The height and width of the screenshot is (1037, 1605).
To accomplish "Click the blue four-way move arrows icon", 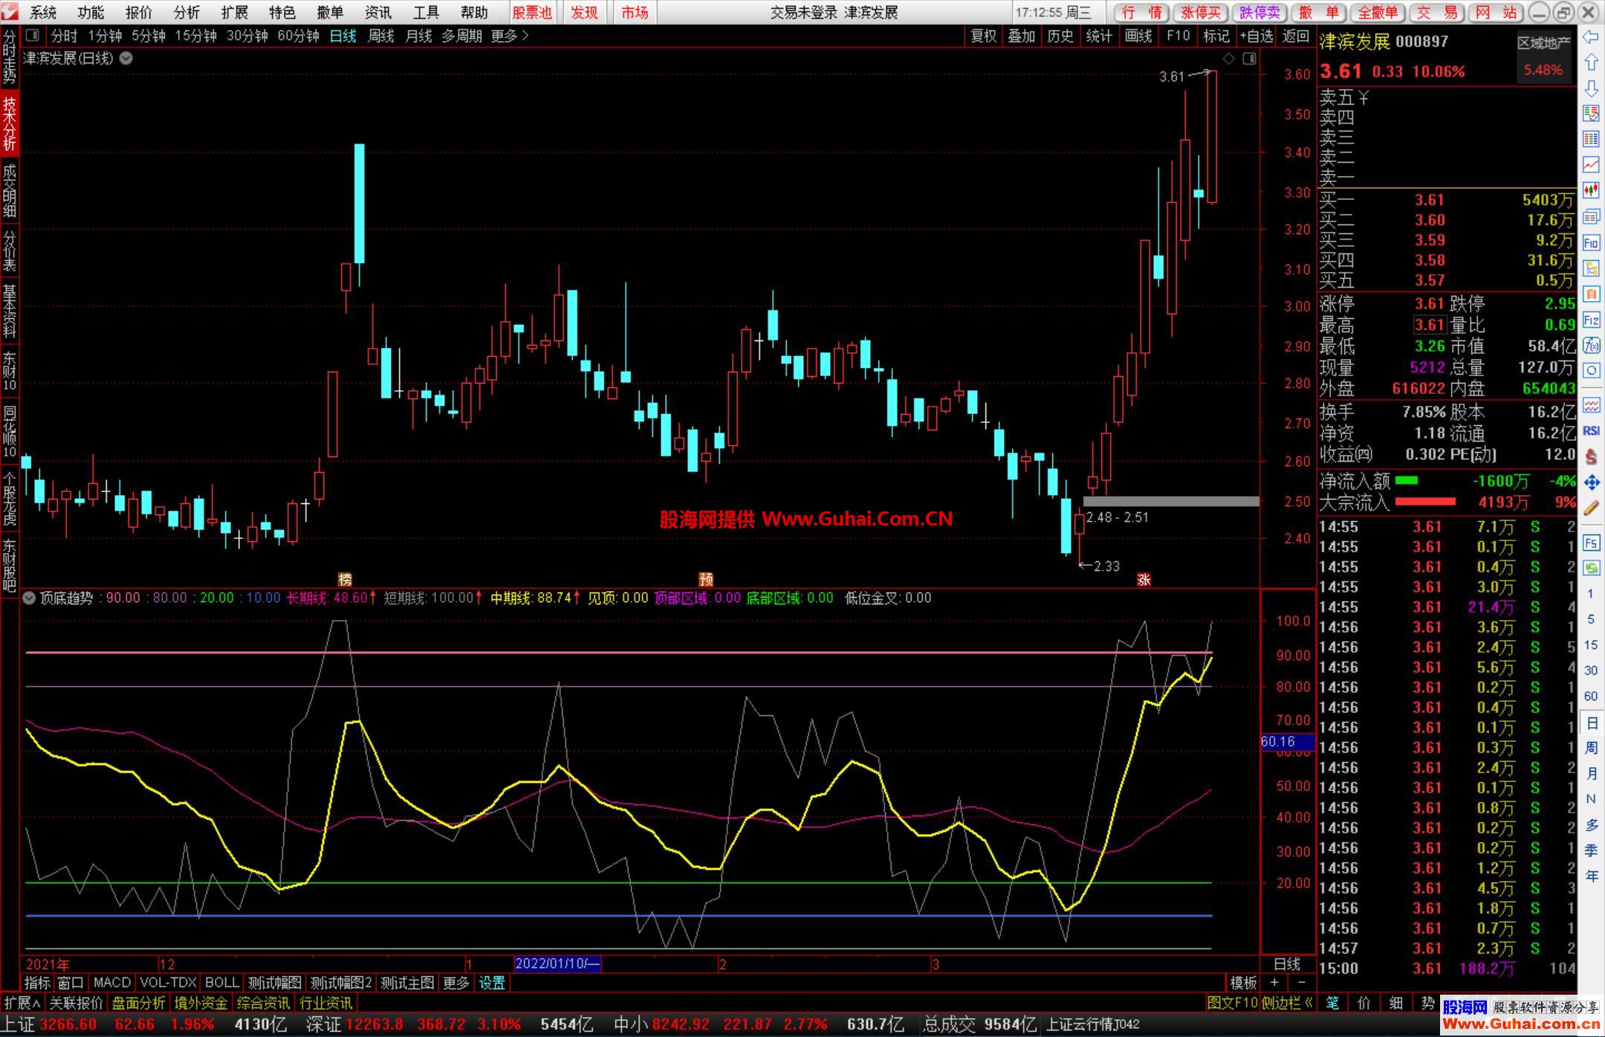I will coord(1591,482).
